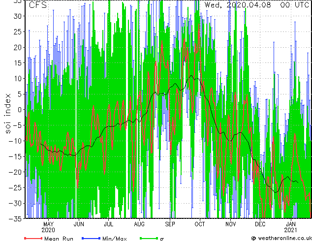Click the 'CFS' chart title
Screen dimensions: 312x241
(38, 5)
